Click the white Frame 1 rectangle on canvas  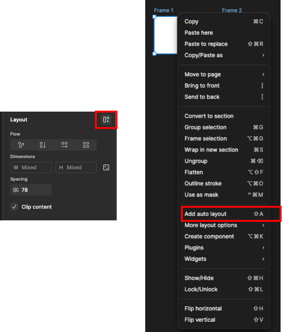166,35
